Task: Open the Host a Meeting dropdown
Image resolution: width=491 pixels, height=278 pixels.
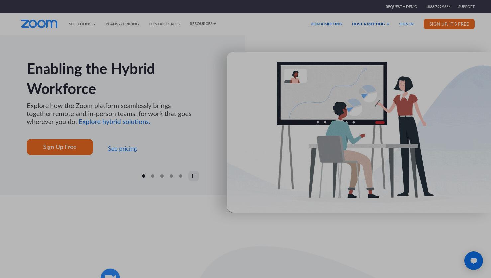Action: (x=370, y=24)
